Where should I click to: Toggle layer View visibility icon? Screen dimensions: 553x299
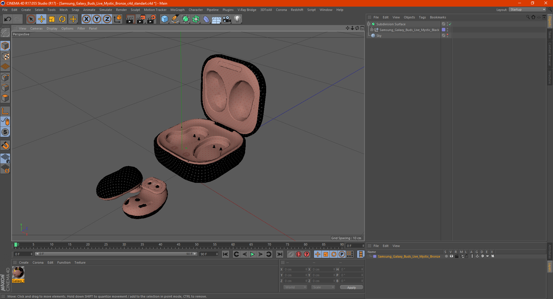[451, 256]
